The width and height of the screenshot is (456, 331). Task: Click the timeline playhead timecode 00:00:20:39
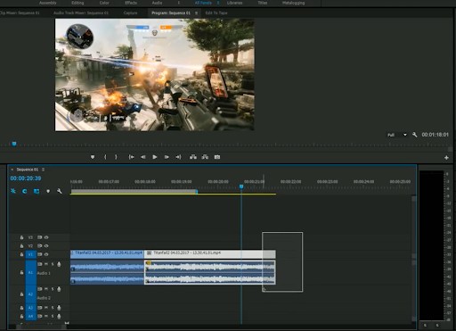[x=26, y=178]
